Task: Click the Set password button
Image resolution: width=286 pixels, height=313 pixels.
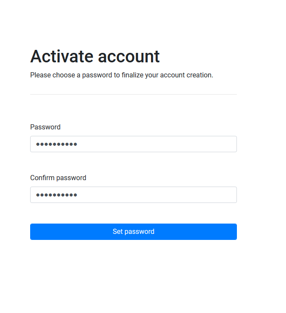Action: pos(133,231)
